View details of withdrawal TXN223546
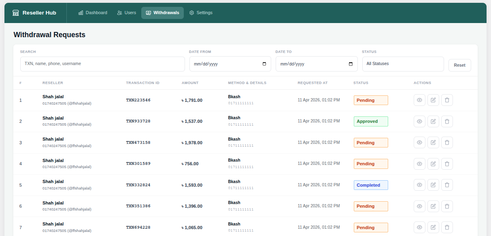 [x=419, y=100]
